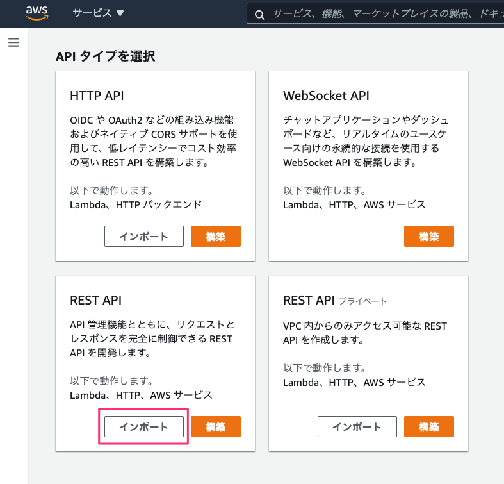Viewport: 504px width, 484px height.
Task: Click the OIDC や OAuth2 description text
Action: tap(154, 141)
